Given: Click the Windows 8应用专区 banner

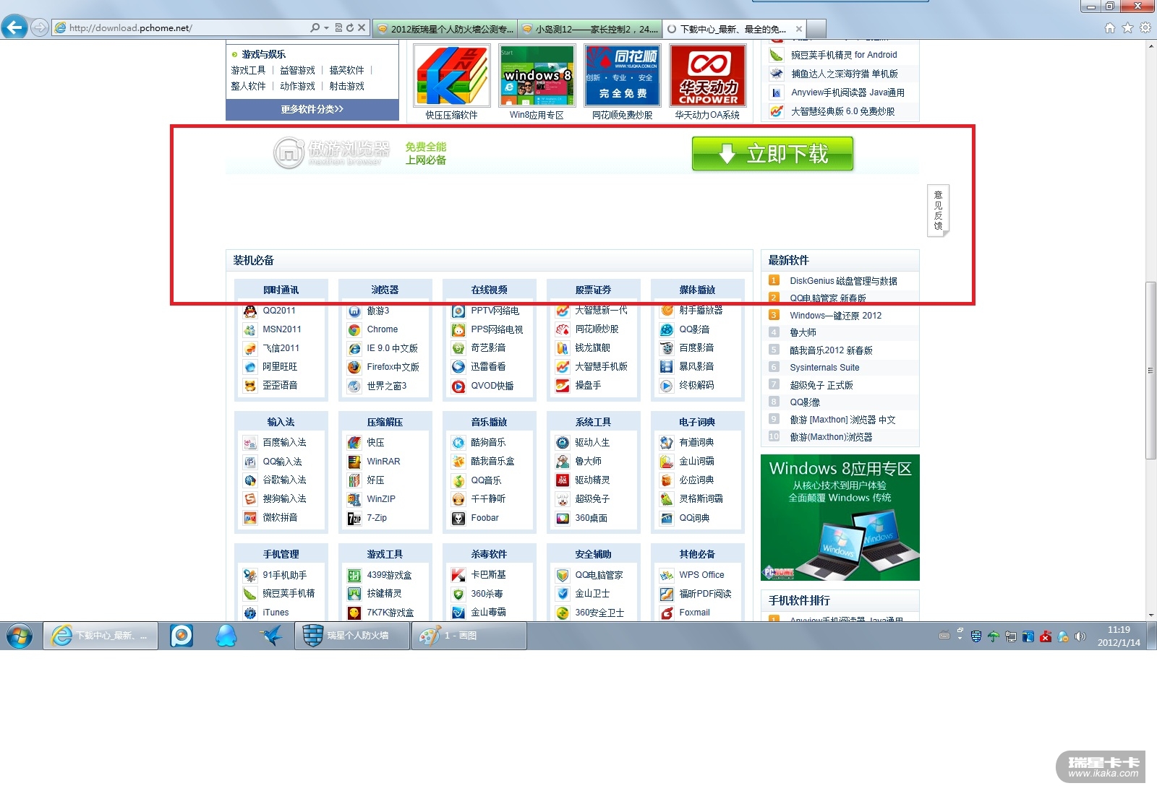Looking at the screenshot, I should coord(840,517).
